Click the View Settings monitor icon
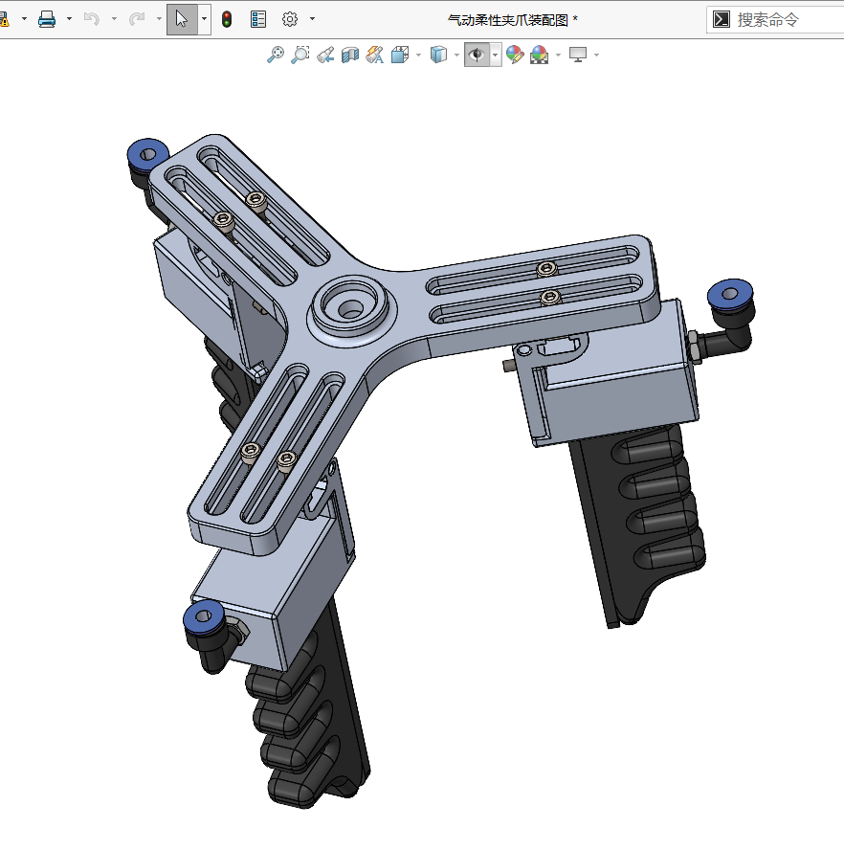This screenshot has width=844, height=850. pyautogui.click(x=578, y=55)
